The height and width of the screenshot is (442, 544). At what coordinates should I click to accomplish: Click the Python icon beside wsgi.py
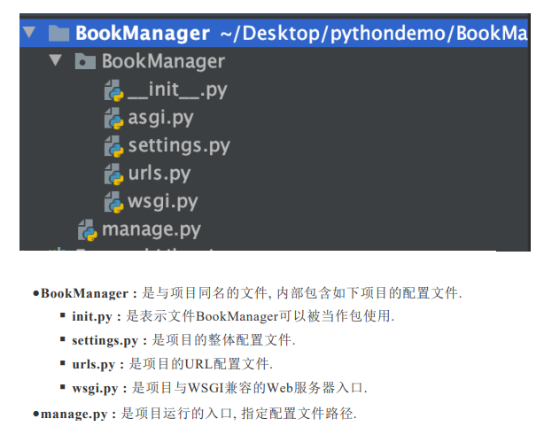(113, 202)
